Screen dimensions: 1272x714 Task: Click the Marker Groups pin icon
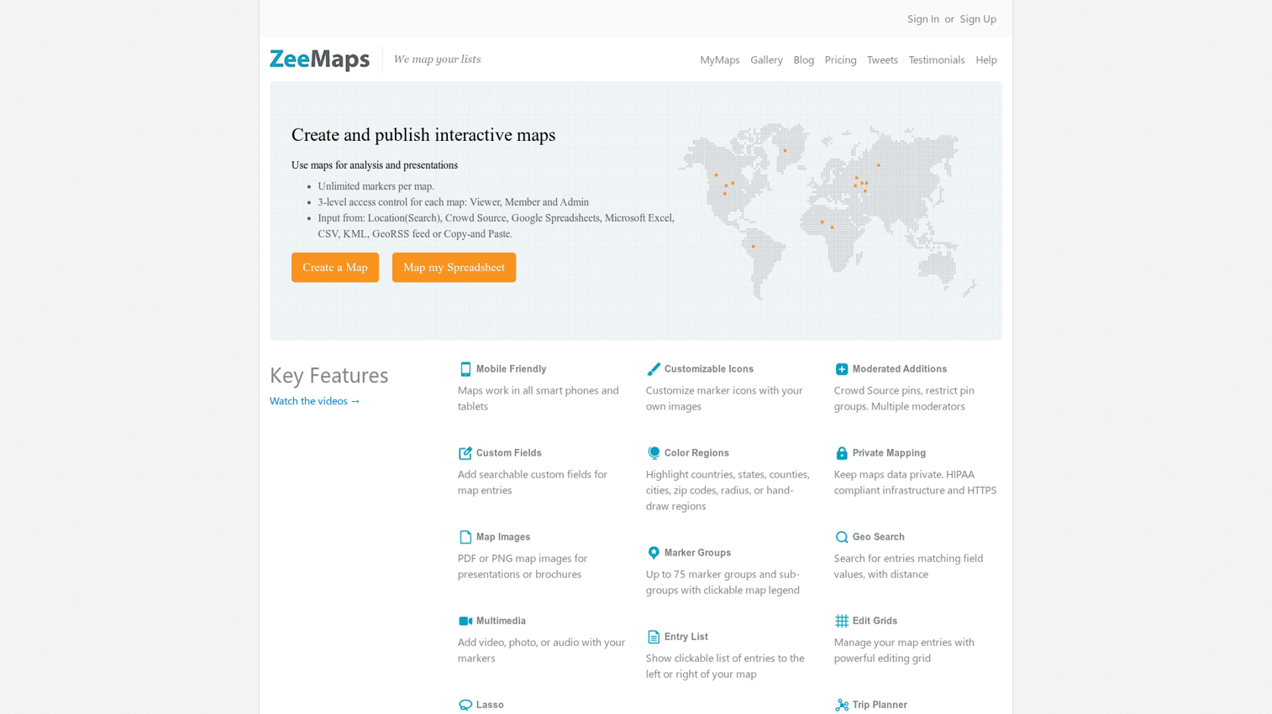tap(654, 553)
